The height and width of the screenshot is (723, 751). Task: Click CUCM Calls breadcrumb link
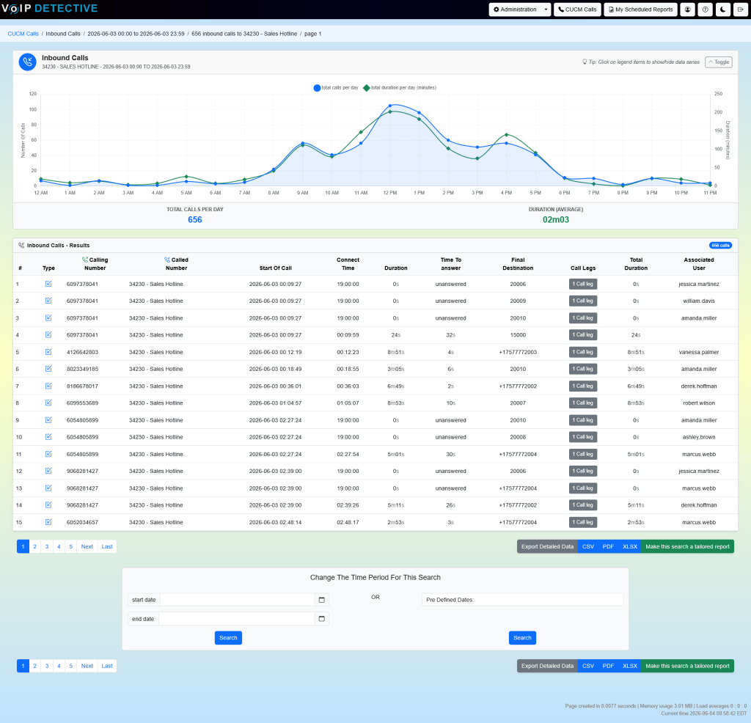coord(23,34)
